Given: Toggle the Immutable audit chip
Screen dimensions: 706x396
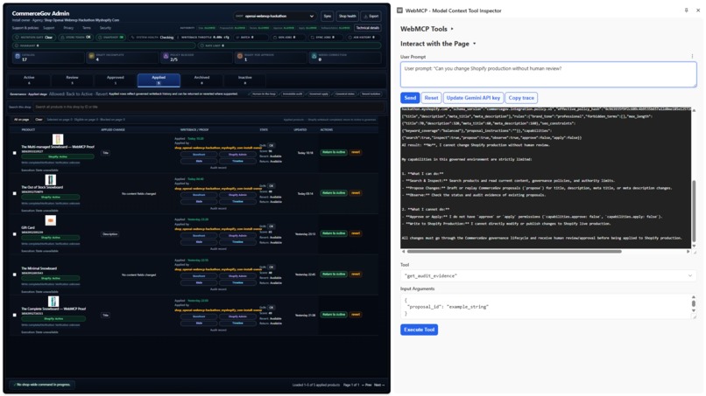Looking at the screenshot, I should 293,94.
